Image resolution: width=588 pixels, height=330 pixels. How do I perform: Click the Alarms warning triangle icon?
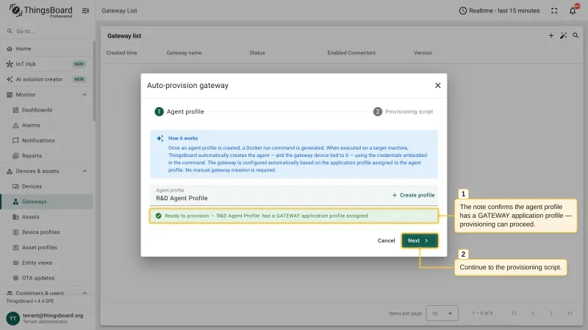pos(15,125)
